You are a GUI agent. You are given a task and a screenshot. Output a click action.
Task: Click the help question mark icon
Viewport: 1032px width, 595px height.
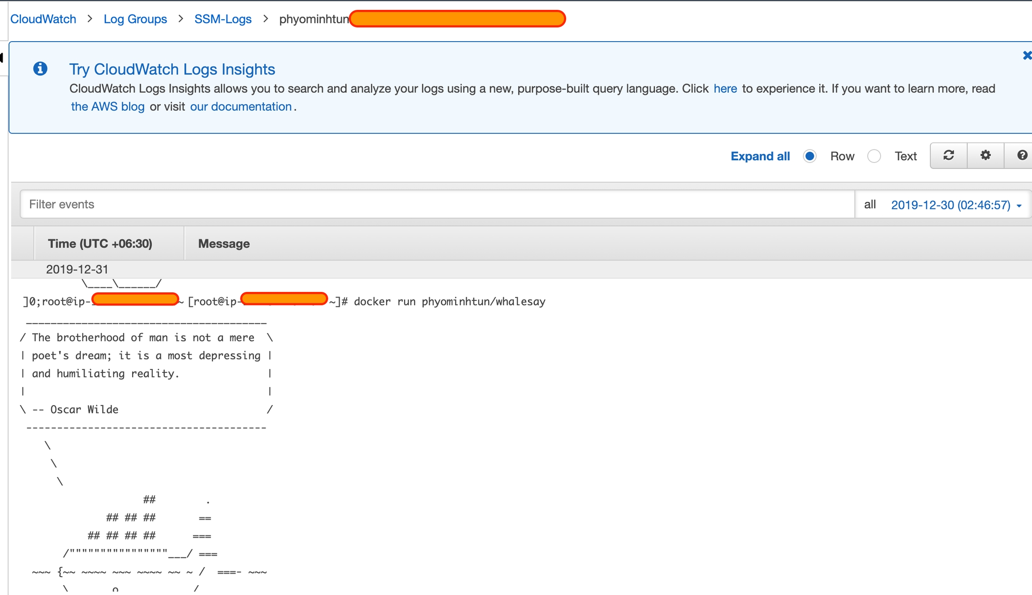coord(1022,156)
